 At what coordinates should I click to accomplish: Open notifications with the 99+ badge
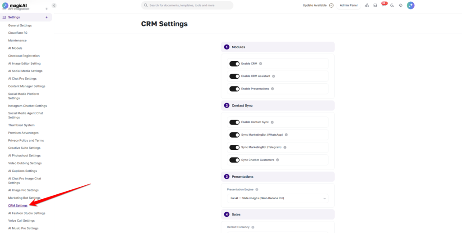(383, 4)
